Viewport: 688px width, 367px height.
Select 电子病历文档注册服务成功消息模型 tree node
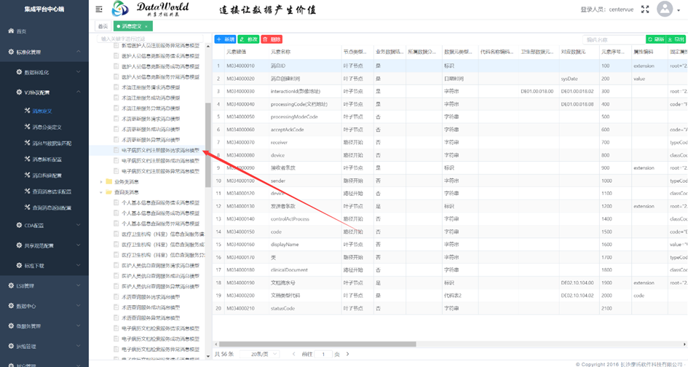[160, 161]
